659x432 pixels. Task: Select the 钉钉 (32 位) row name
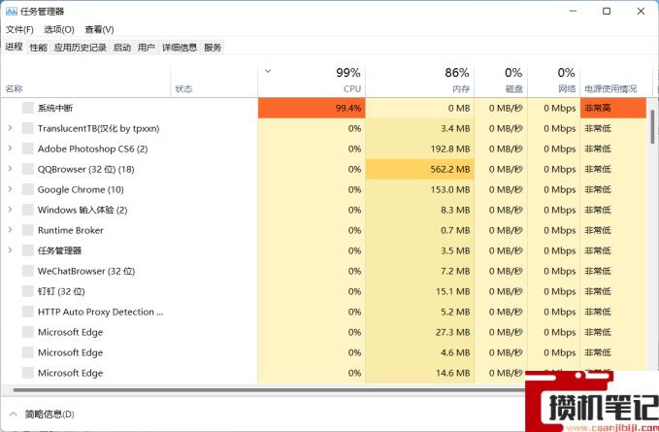click(x=61, y=291)
